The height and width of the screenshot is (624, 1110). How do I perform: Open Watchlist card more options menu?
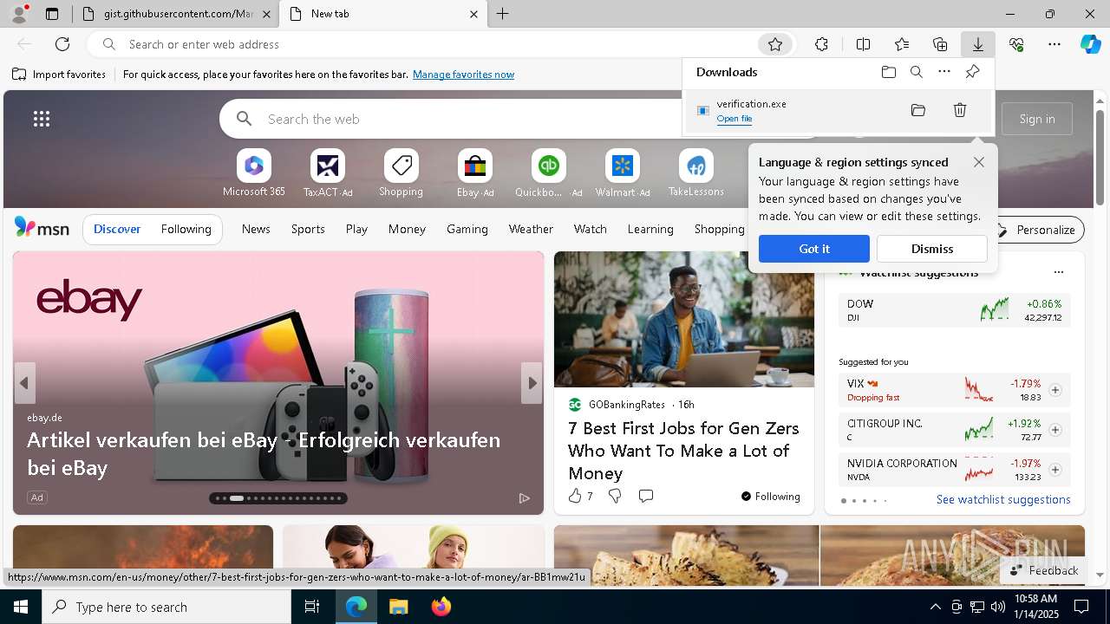pos(1058,272)
